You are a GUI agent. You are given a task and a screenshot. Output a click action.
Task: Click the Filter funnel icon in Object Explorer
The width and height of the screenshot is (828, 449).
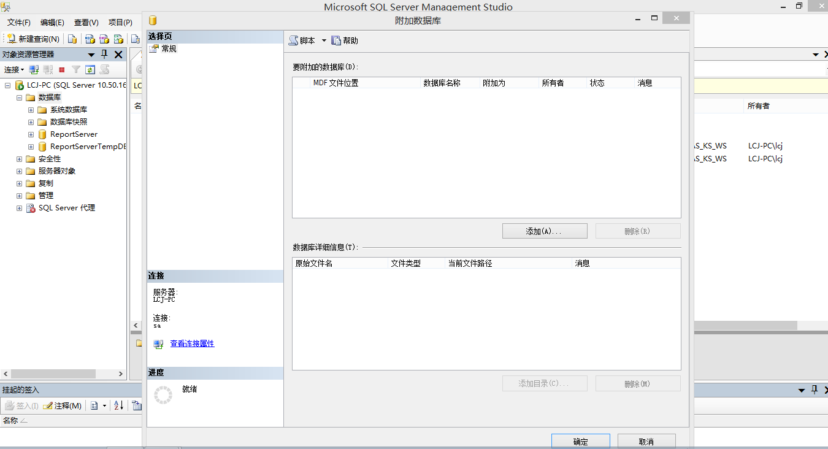tap(76, 70)
